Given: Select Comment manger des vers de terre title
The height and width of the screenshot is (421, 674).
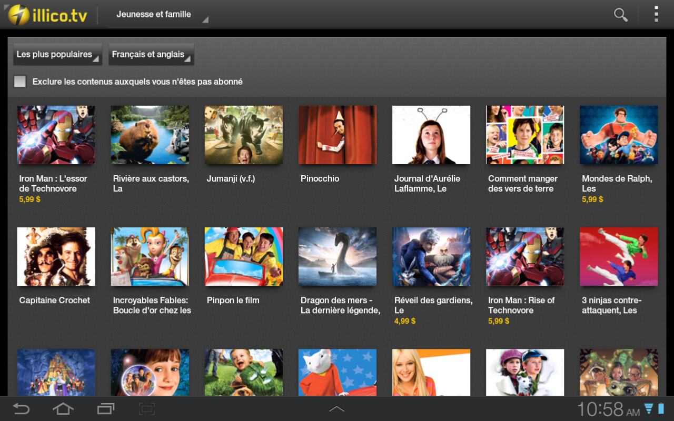Looking at the screenshot, I should point(523,184).
